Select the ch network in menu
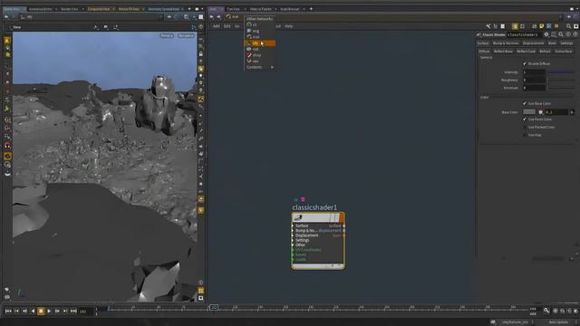This screenshot has width=580, height=326. (x=260, y=24)
